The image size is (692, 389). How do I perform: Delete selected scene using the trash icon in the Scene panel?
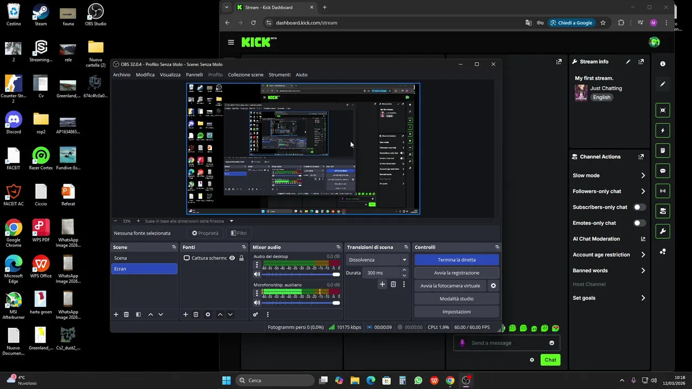click(x=127, y=314)
